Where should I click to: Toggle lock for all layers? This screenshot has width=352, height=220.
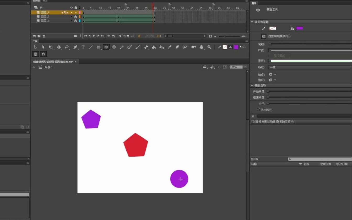76,8
